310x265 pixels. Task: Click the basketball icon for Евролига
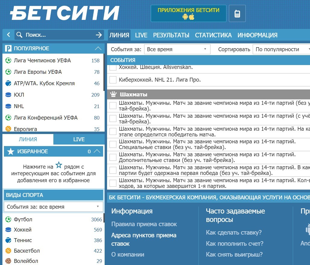tap(8, 129)
